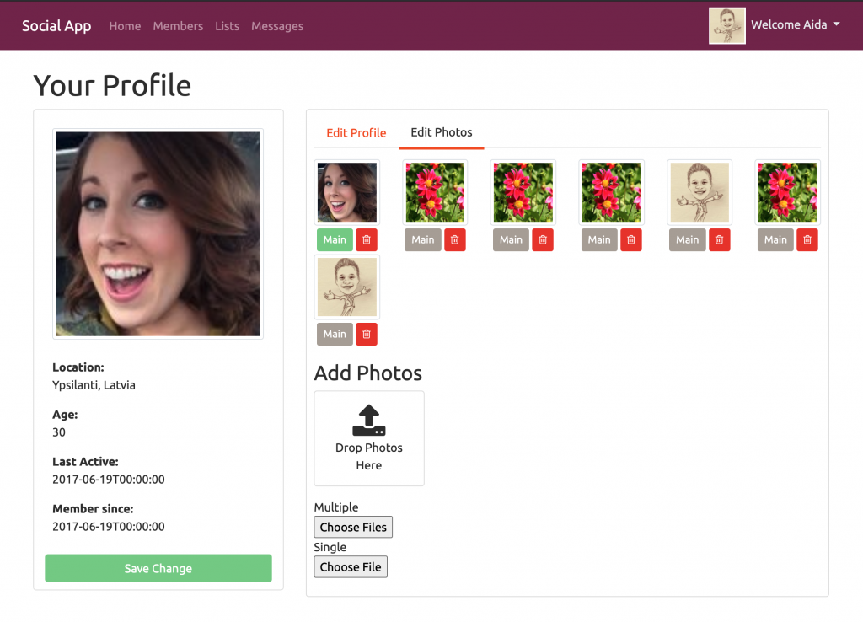
Task: Click the 'Single' label
Action: click(x=330, y=547)
